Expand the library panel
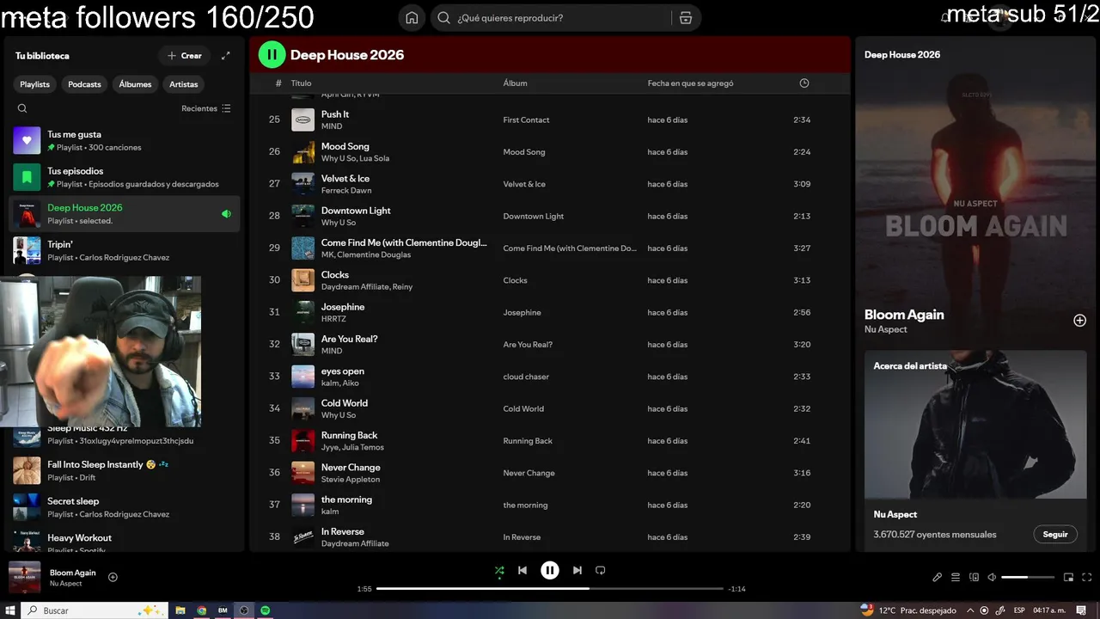The height and width of the screenshot is (619, 1100). click(225, 56)
